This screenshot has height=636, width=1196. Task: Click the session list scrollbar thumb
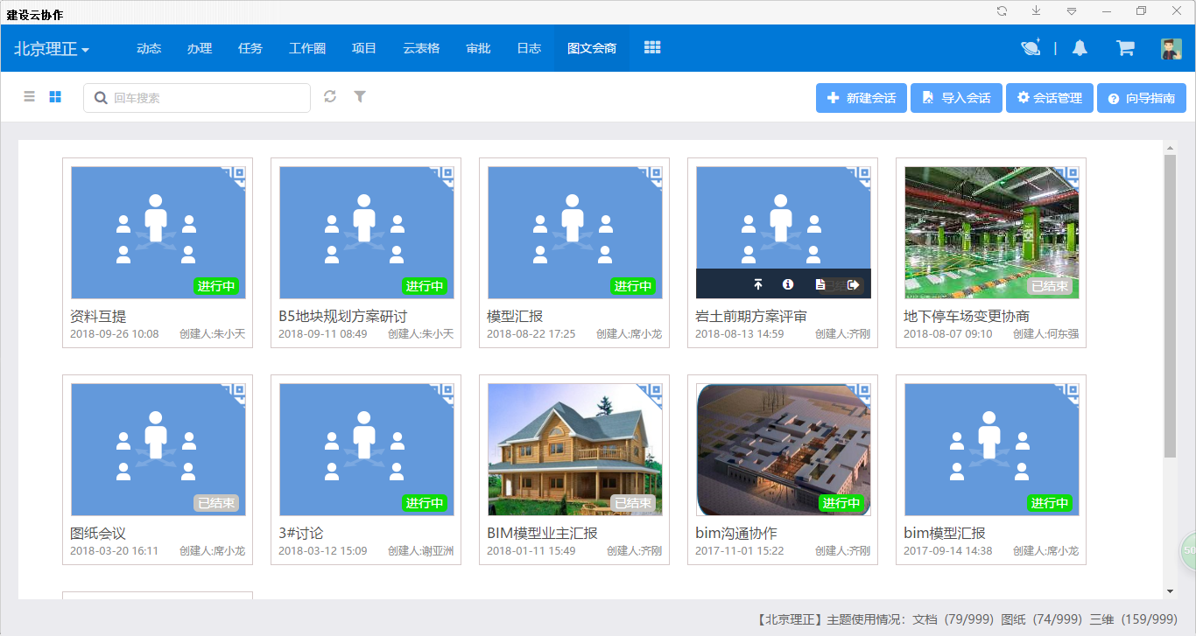pos(1170,305)
